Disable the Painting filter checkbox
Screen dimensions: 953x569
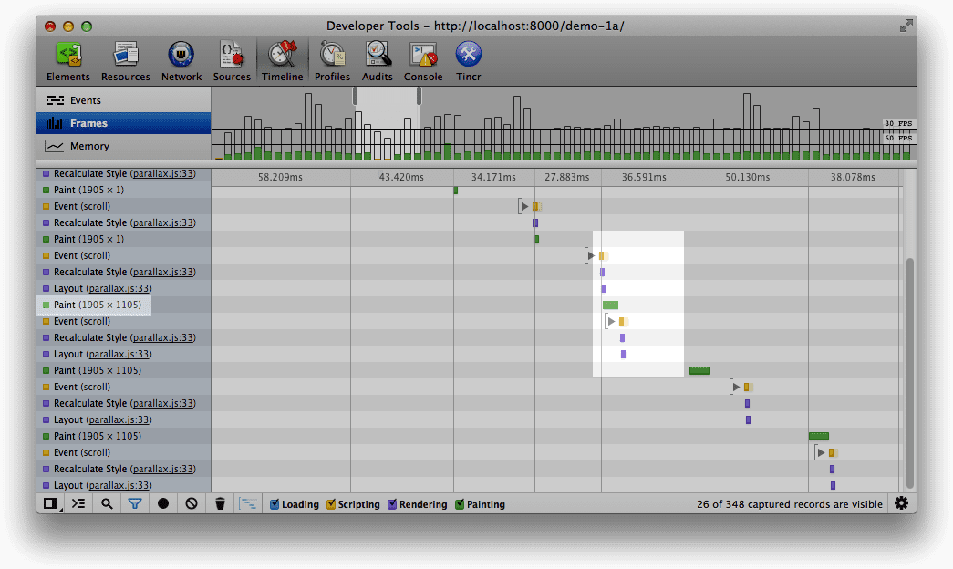coord(460,504)
